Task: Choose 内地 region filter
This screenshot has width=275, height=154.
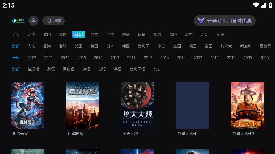Action: [31, 46]
